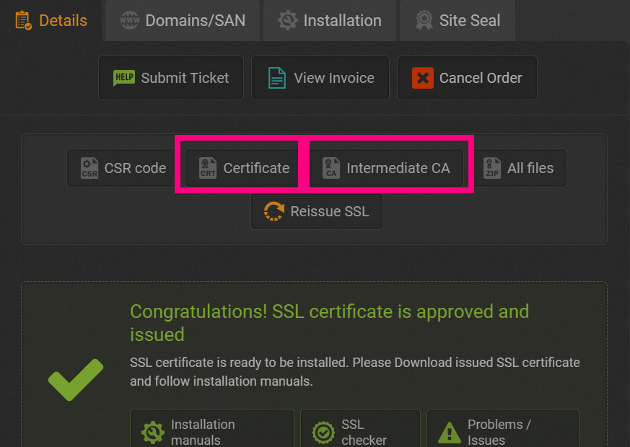Viewport: 630px width, 447px height.
Task: Click the green HELP speech bubble icon
Action: click(124, 77)
